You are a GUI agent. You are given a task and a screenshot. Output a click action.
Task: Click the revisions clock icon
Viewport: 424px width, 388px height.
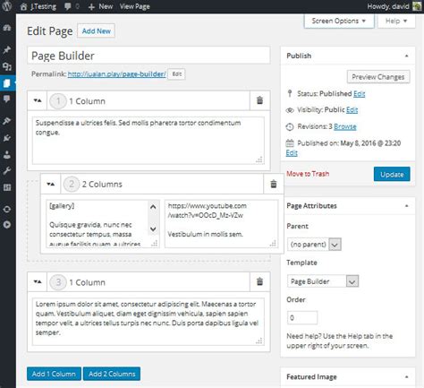pos(290,126)
